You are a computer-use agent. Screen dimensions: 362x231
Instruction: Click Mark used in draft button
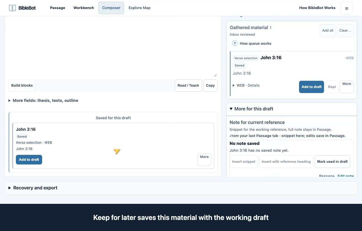[332, 162]
